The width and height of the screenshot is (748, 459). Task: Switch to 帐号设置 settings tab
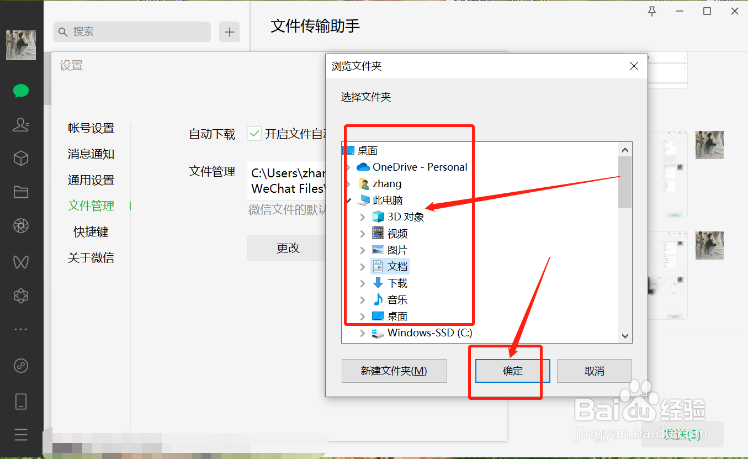point(91,128)
